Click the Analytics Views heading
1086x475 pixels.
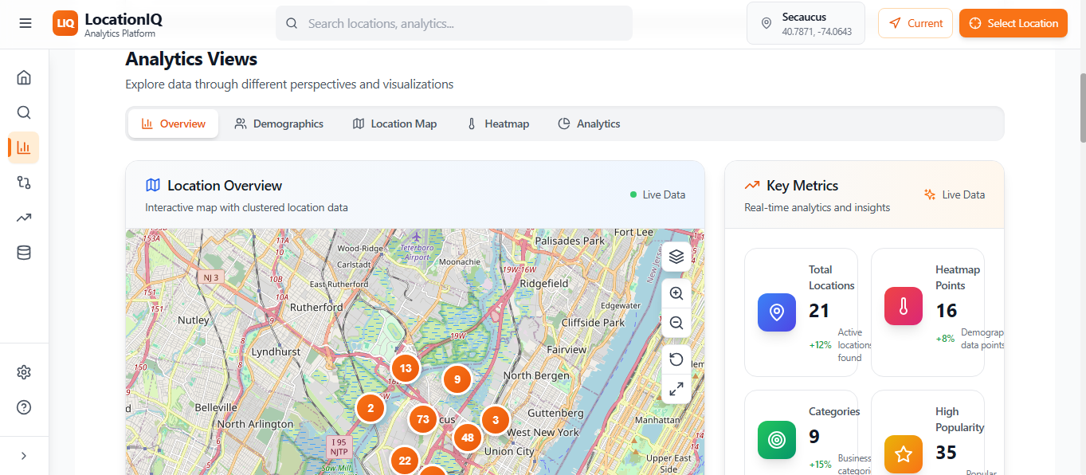(191, 59)
